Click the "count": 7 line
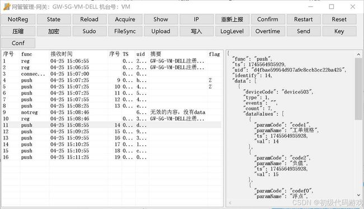Screen dimensions: 364x209 click(258, 109)
